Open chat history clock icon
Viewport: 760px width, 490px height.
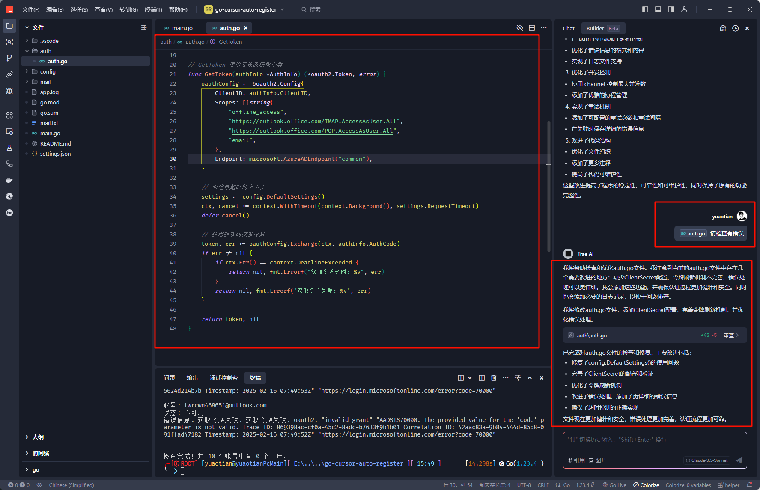click(735, 28)
